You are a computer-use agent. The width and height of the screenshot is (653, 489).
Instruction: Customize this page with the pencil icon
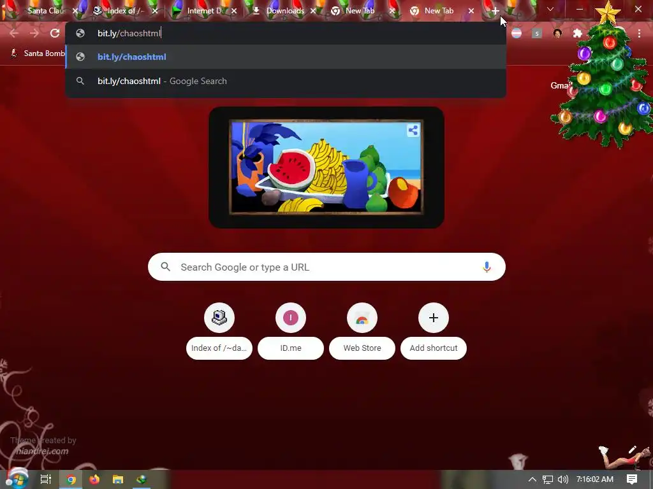632,449
